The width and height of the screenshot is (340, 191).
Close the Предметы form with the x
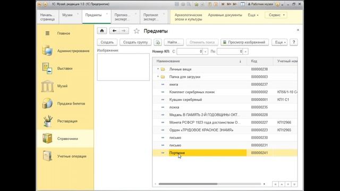tap(297, 30)
